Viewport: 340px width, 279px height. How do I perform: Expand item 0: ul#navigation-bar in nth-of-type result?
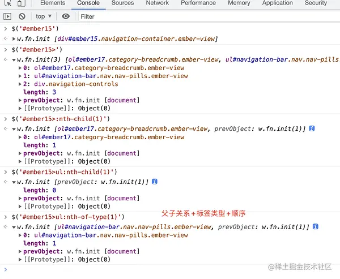20,235
